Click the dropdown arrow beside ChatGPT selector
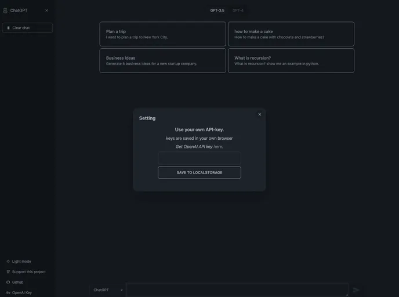This screenshot has width=399, height=297. coord(122,290)
